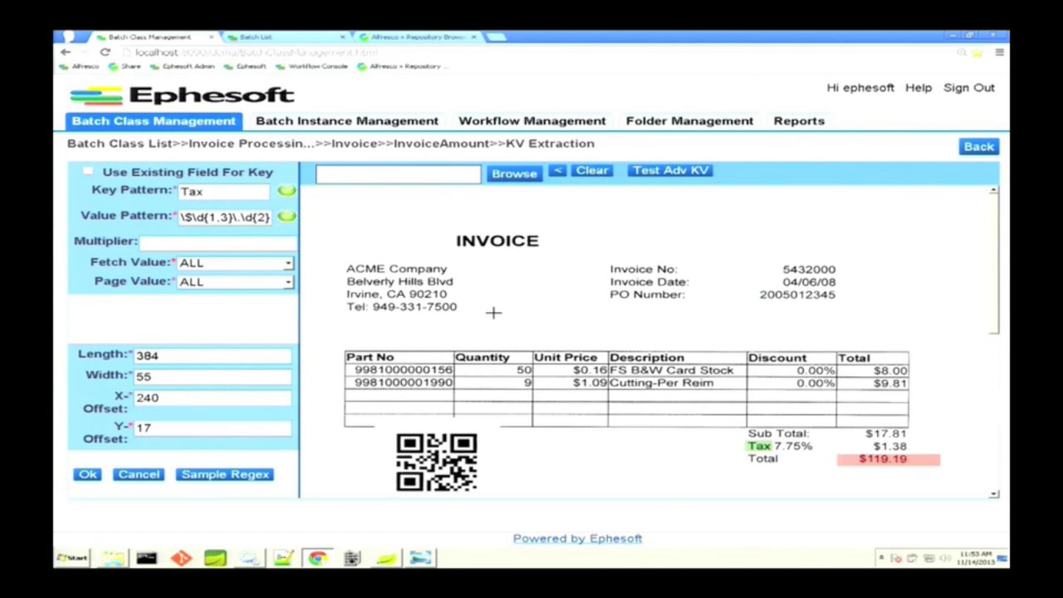Click the Back button
The image size is (1063, 598).
click(979, 147)
